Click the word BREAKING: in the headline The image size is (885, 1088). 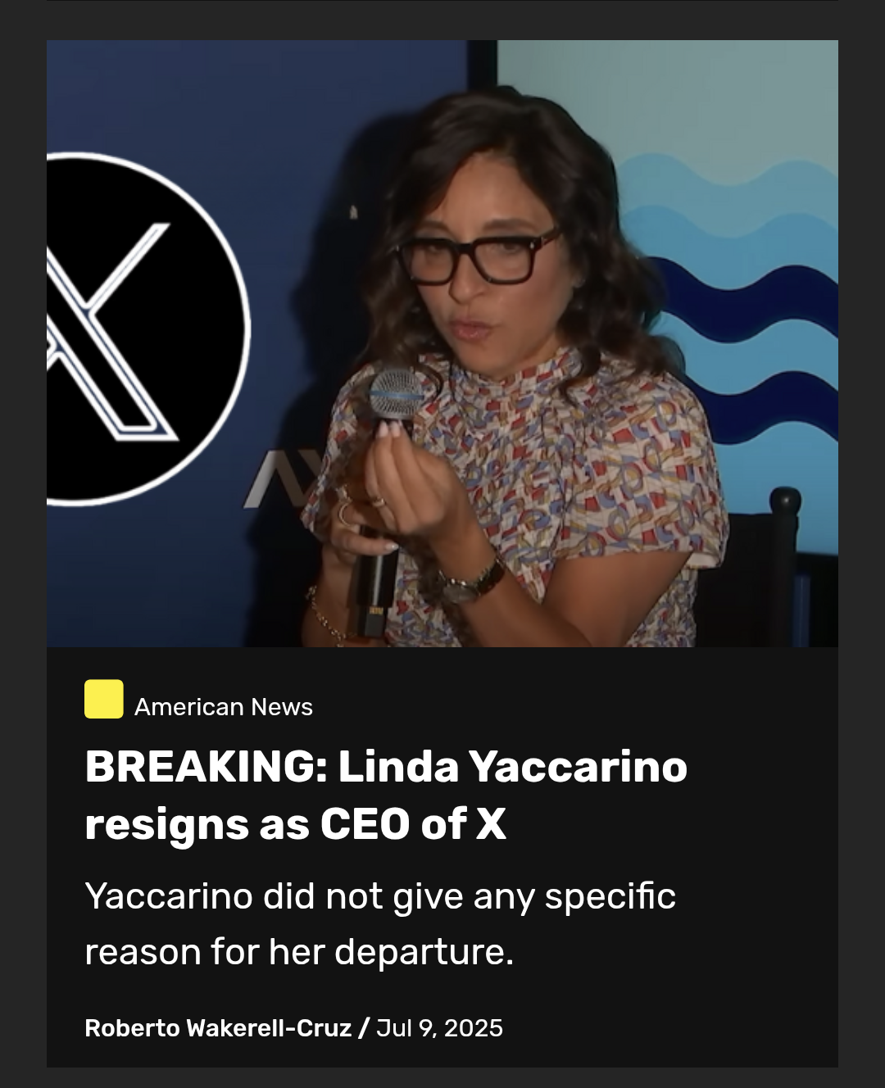coord(206,767)
